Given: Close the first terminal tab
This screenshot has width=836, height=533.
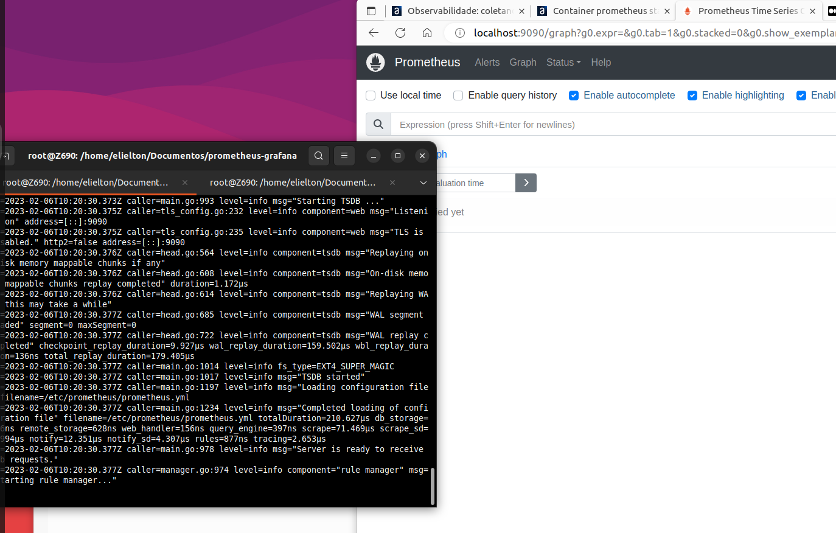Looking at the screenshot, I should (185, 183).
